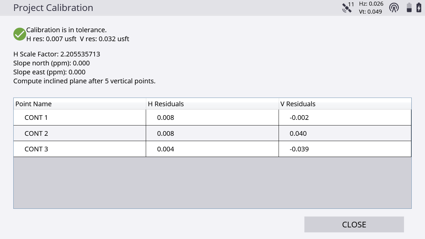Click the V Residuals column header

(x=298, y=104)
